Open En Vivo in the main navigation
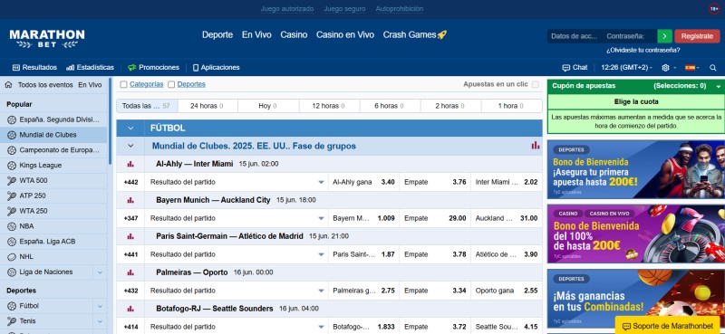Viewport: 725px width, 334px height. (256, 34)
